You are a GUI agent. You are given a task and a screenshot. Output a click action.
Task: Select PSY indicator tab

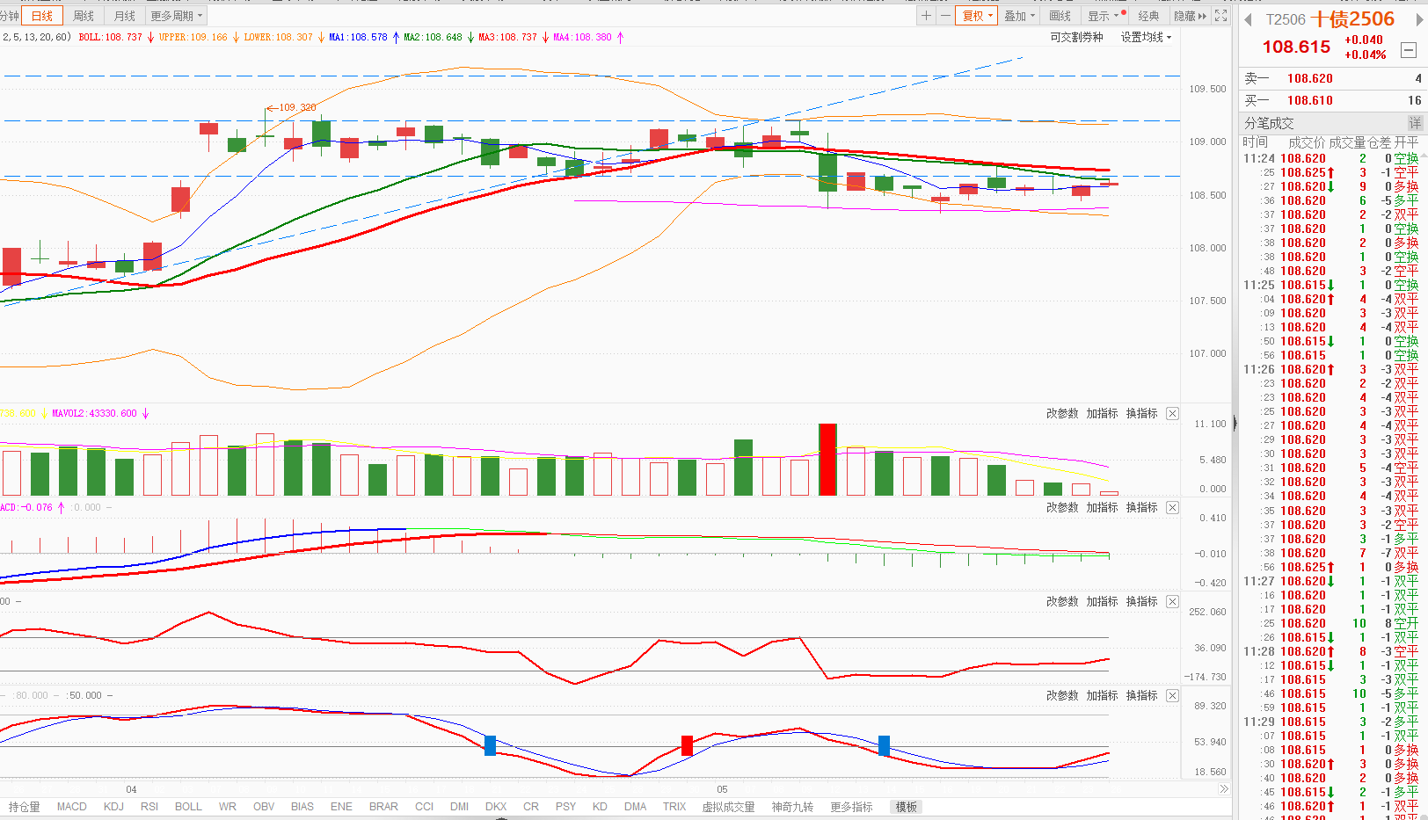565,807
